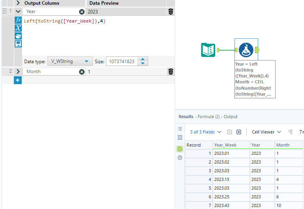
Task: Select the Formula flask tool on canvas
Action: click(x=246, y=50)
